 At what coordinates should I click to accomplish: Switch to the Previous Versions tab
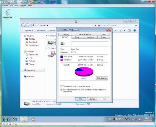click(x=85, y=35)
